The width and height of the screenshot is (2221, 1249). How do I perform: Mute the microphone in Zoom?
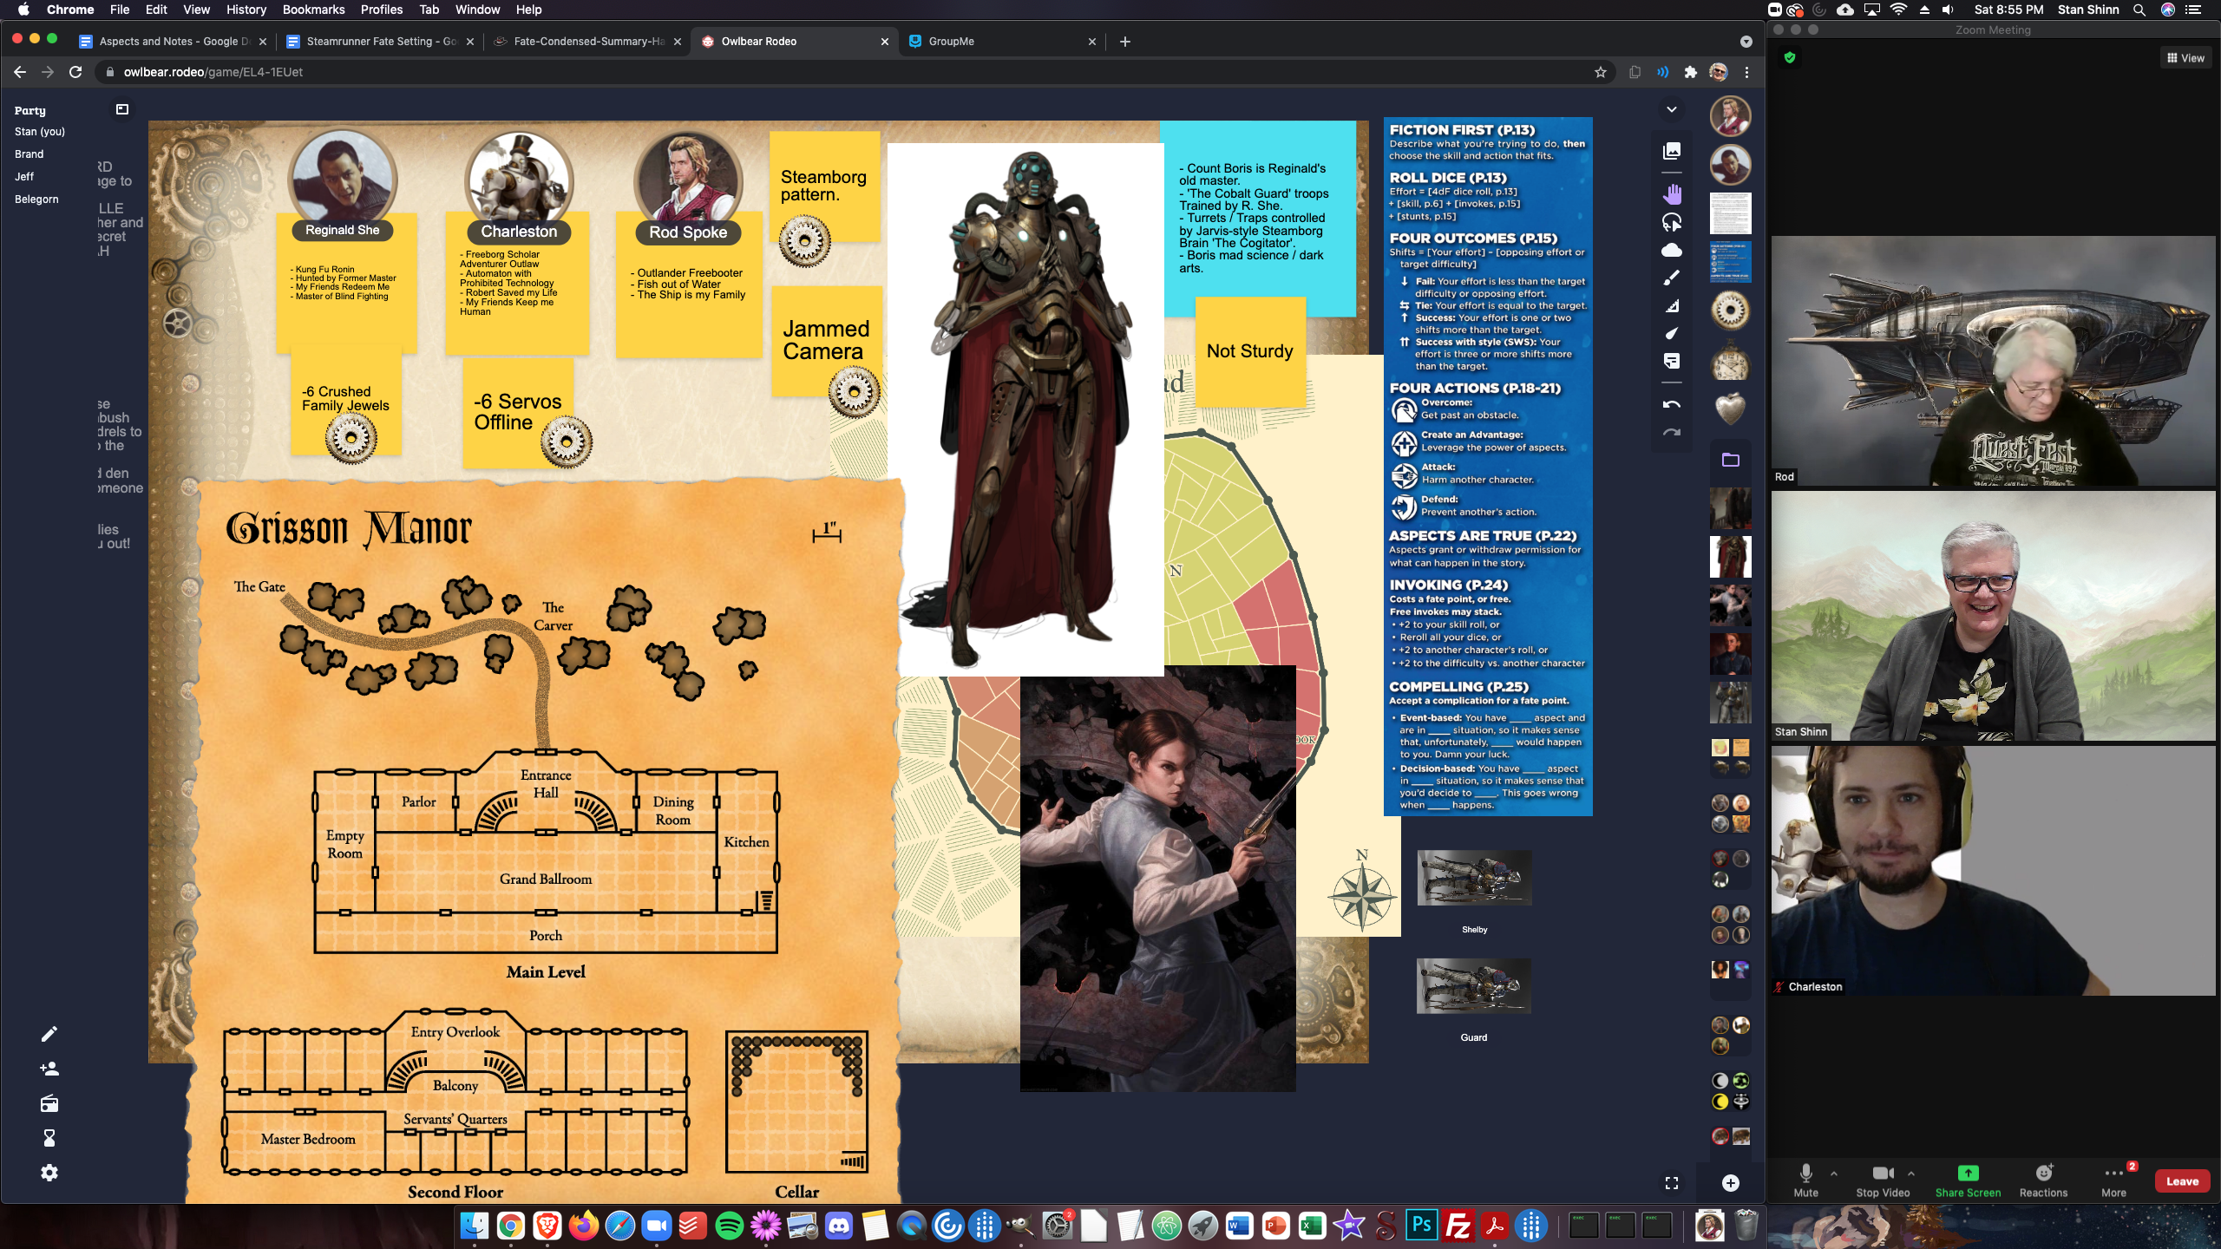click(1805, 1180)
